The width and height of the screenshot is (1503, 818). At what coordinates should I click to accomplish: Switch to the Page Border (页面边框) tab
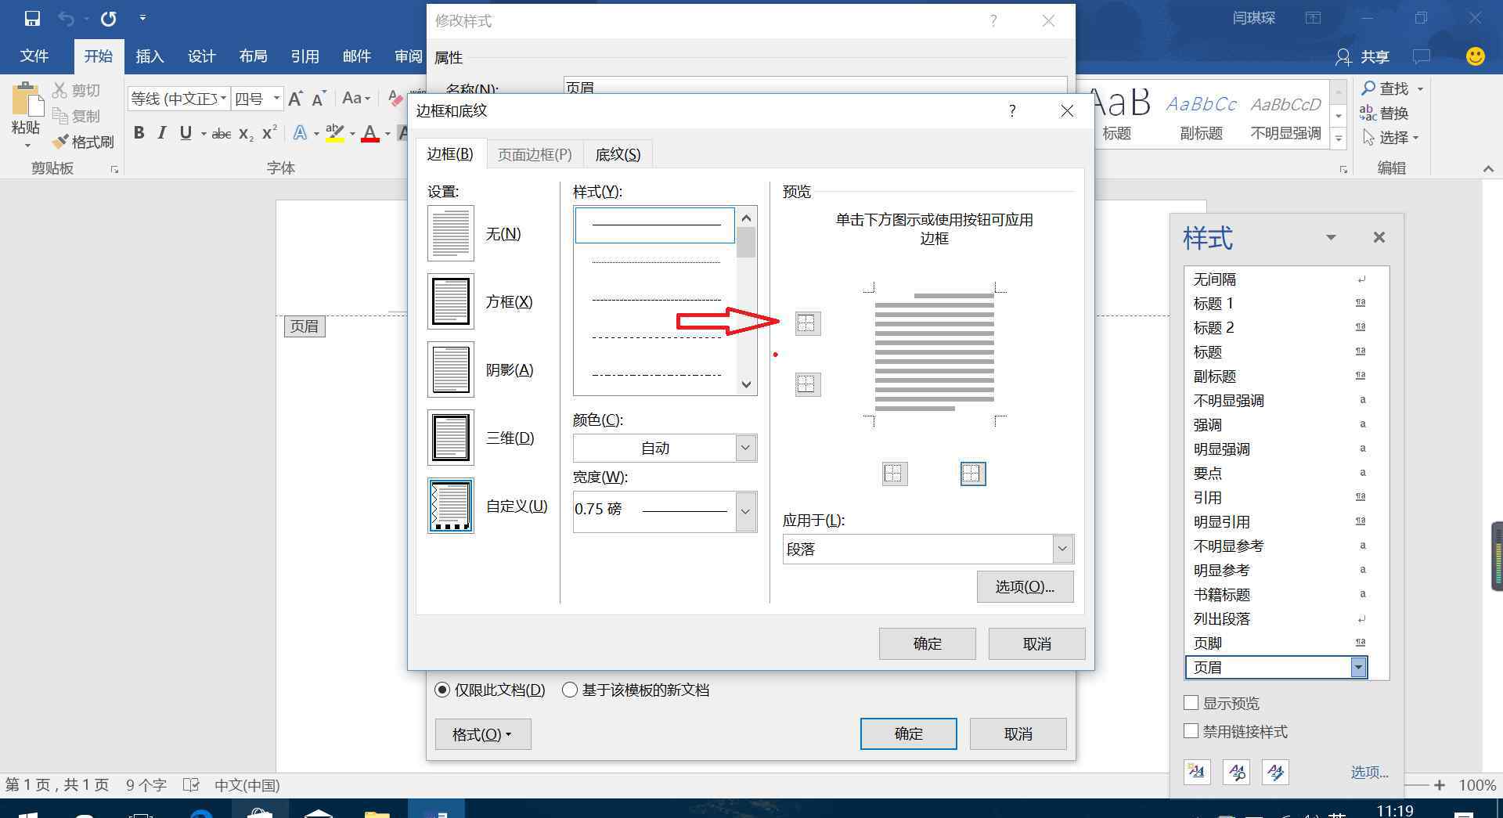click(x=535, y=154)
